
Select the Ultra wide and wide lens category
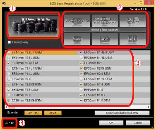pyautogui.click(x=77, y=21)
